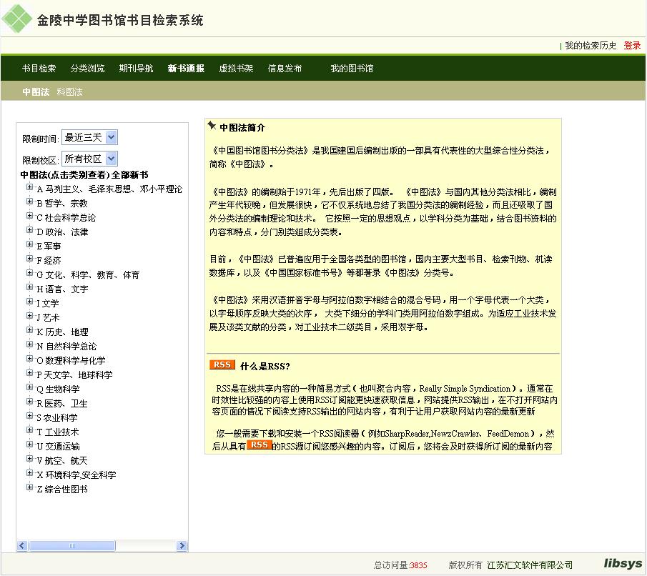Screen dimensions: 647x576
Task: Click the libsys logo in the footer
Action: tap(623, 563)
